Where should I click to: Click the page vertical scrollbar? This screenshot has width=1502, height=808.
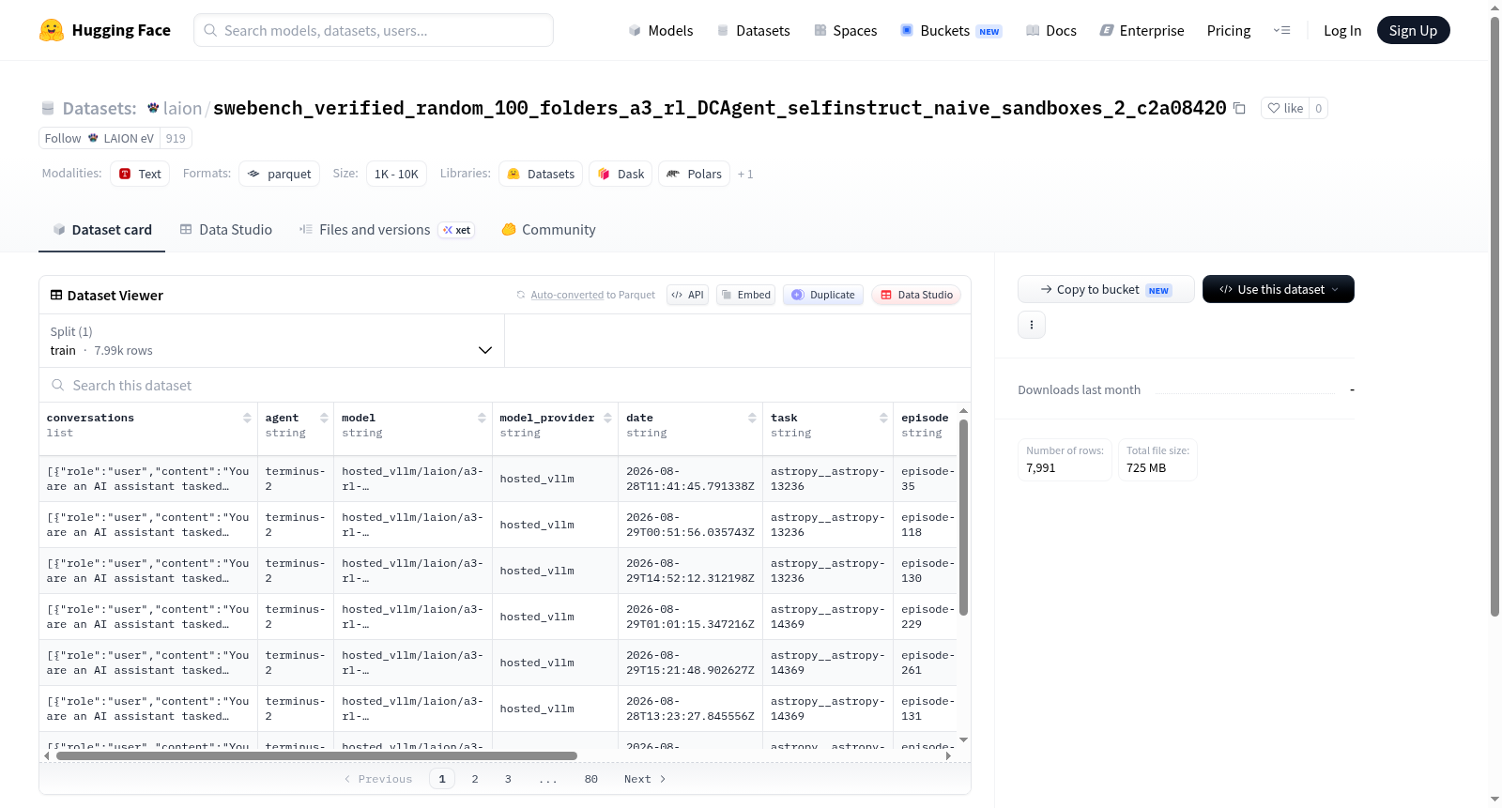coord(1494,316)
